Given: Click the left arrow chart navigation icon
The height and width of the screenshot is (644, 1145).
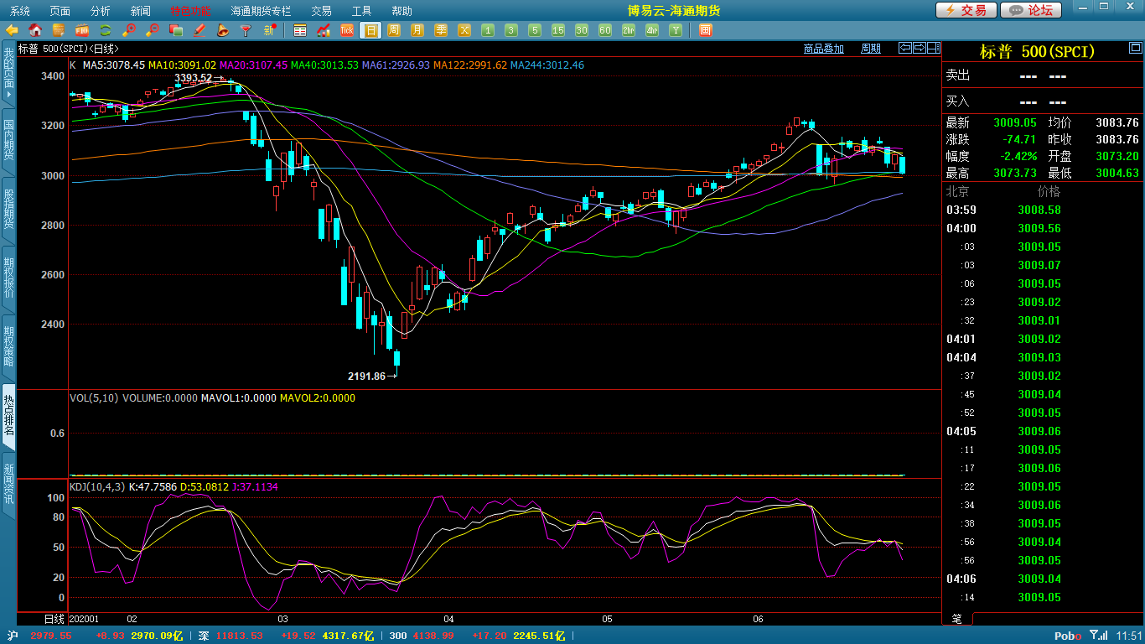Looking at the screenshot, I should (x=904, y=48).
